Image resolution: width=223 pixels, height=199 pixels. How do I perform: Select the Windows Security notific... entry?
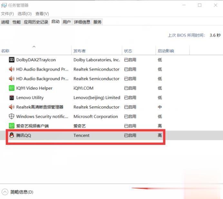pyautogui.click(x=42, y=116)
